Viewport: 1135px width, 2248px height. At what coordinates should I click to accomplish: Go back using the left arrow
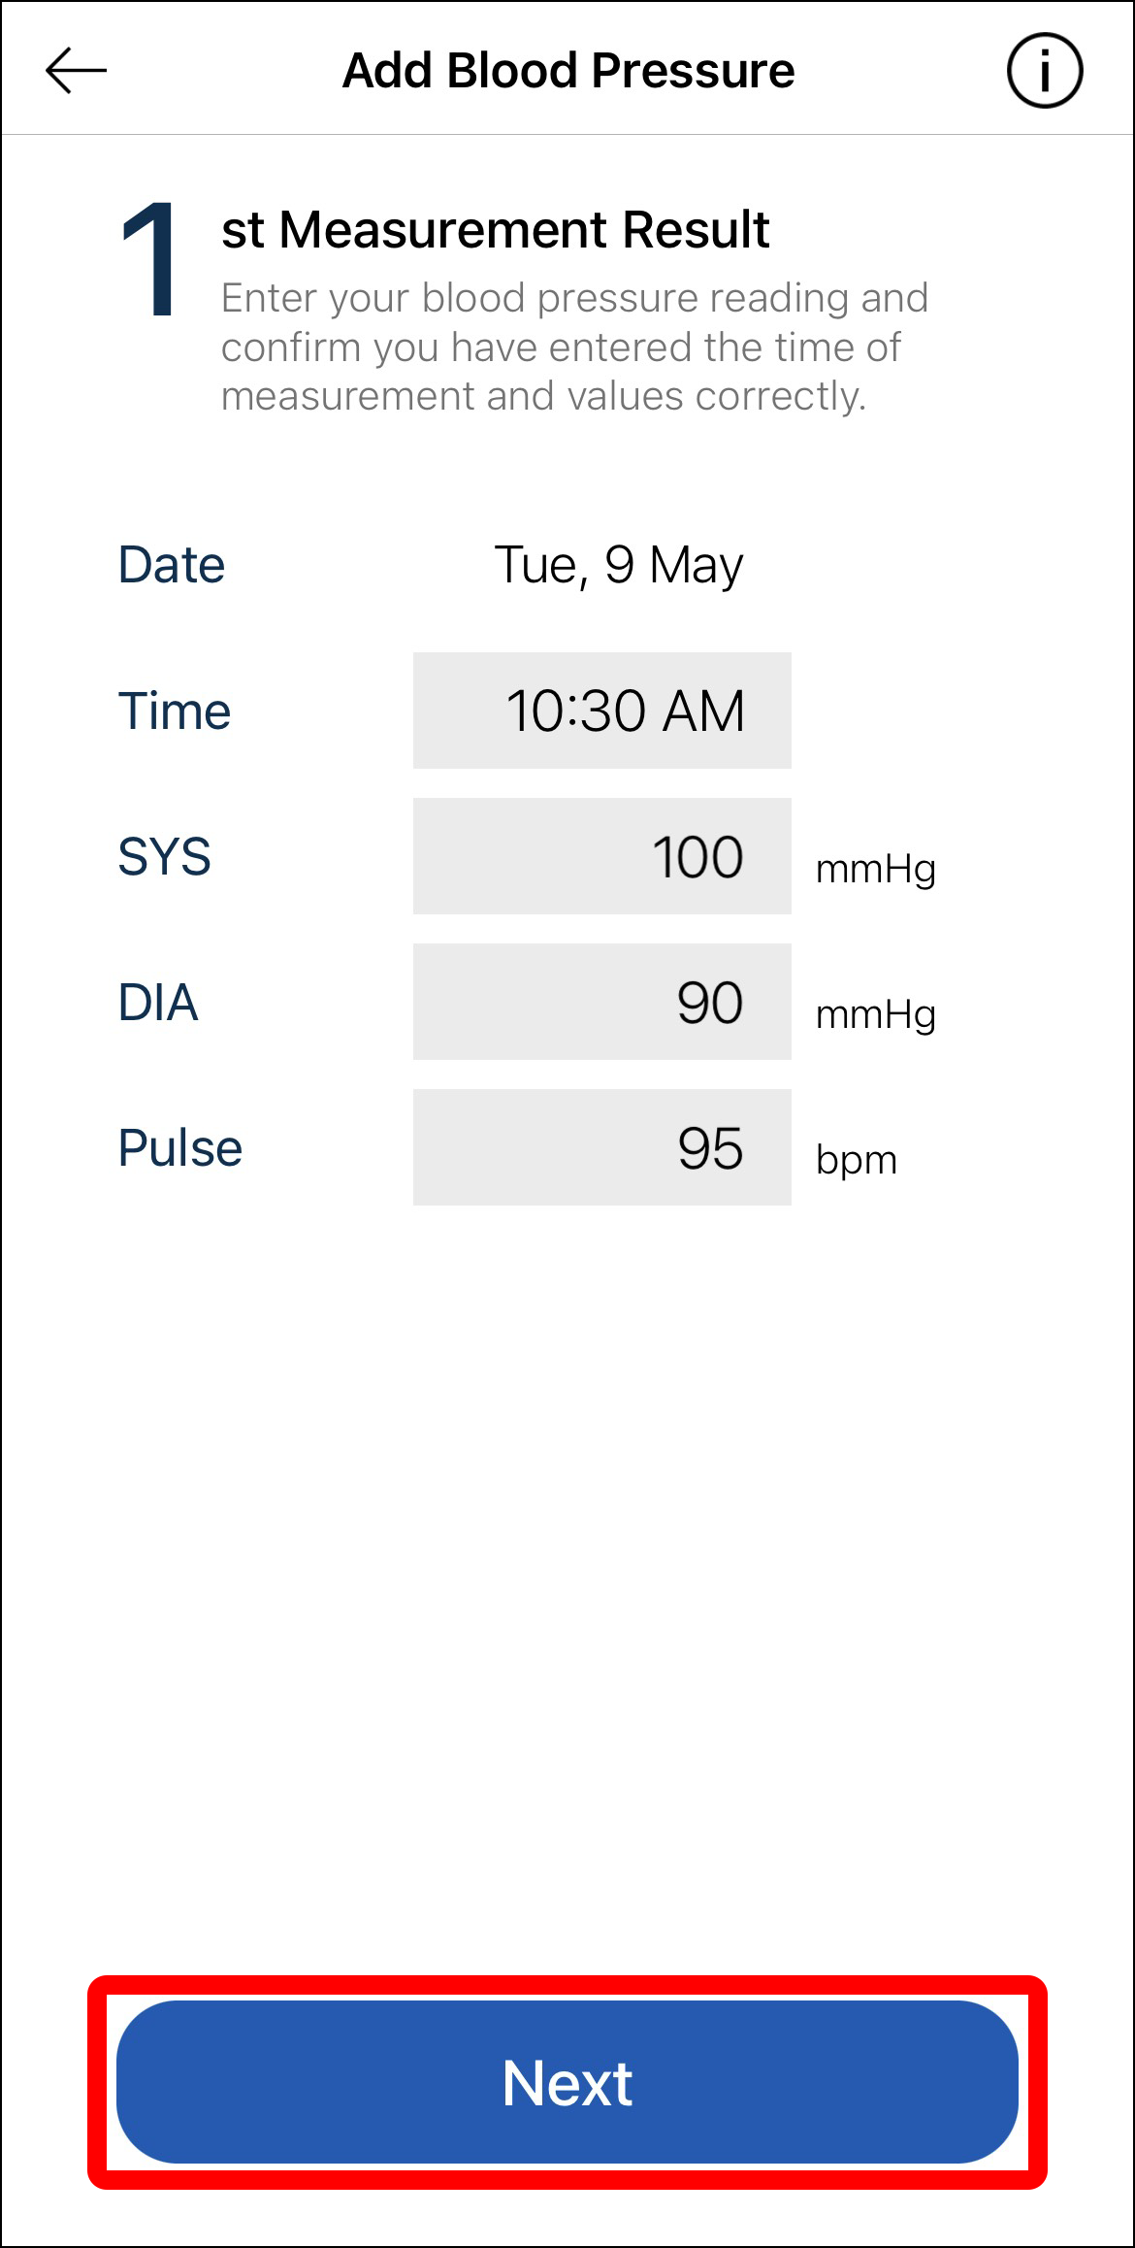coord(76,71)
